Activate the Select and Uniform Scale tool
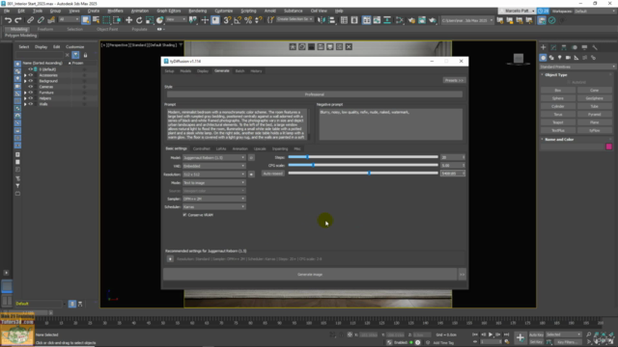This screenshot has width=618, height=347. (150, 20)
